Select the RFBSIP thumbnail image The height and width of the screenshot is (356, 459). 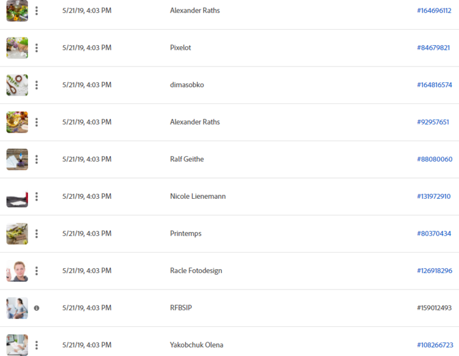17,308
